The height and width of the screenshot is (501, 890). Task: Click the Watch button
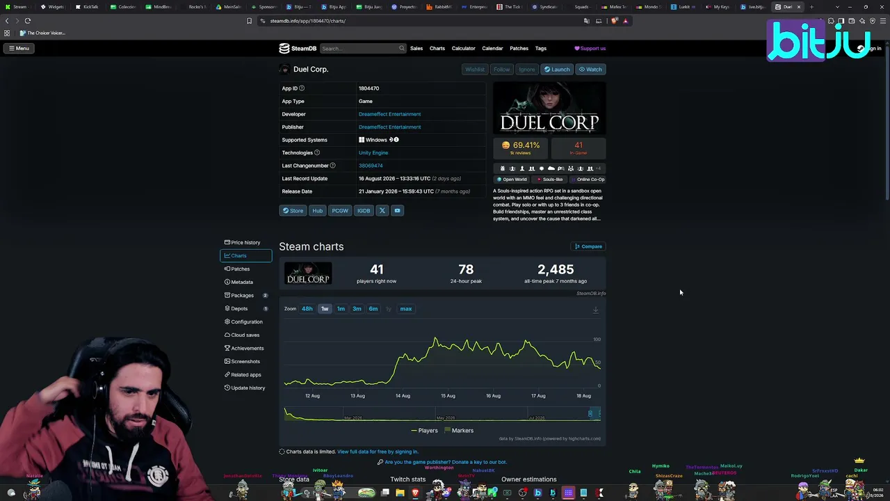point(590,69)
